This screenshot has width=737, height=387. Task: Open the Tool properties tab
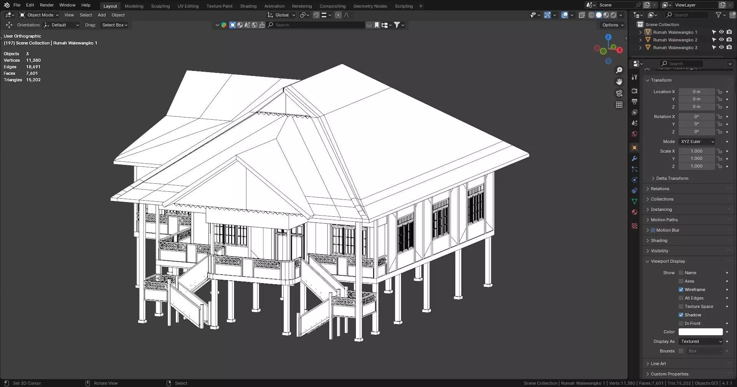(635, 77)
